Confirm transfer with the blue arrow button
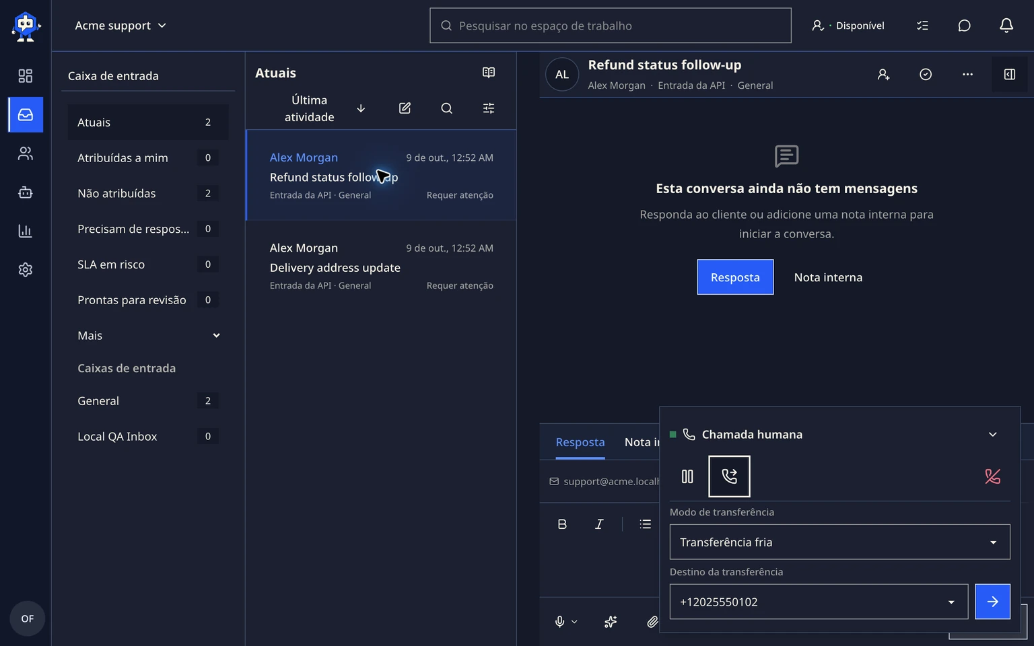This screenshot has width=1034, height=646. tap(992, 602)
